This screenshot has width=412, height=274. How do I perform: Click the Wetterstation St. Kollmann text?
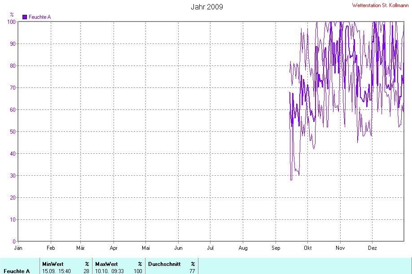point(380,5)
